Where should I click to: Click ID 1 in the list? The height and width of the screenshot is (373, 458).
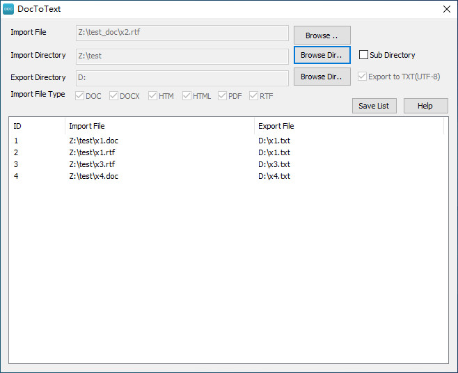[16, 141]
